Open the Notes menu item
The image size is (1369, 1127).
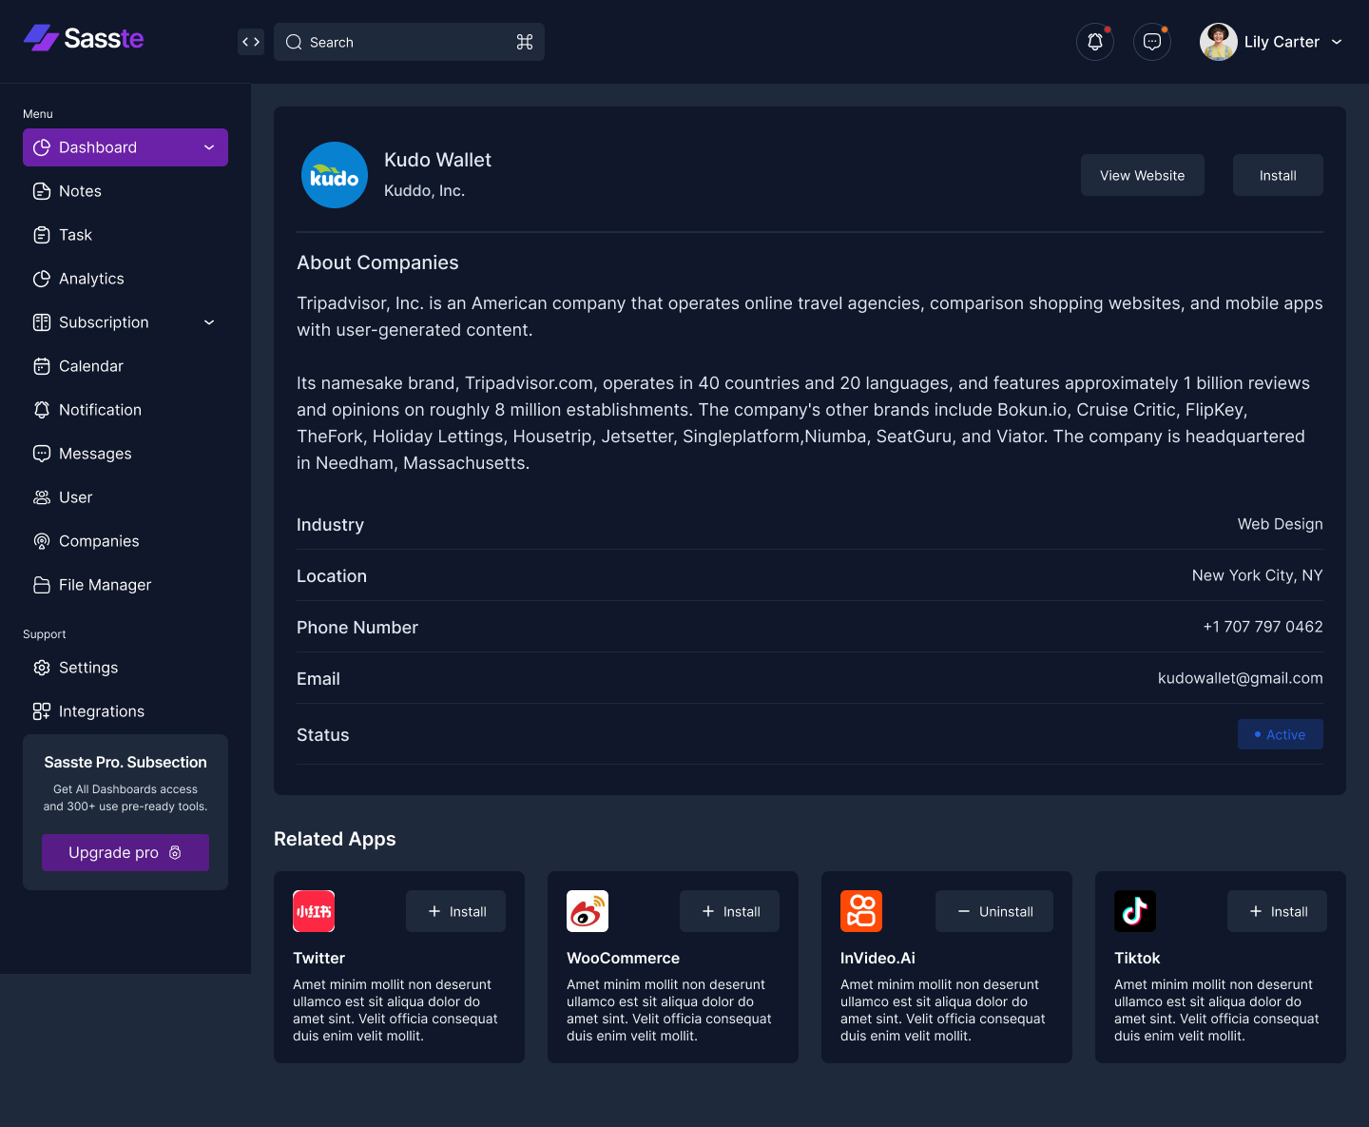click(125, 191)
